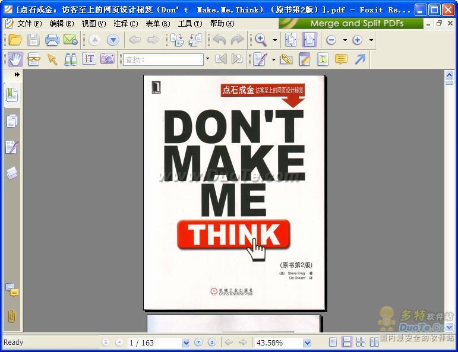Click the find next icon
The height and width of the screenshot is (352, 458).
click(237, 59)
